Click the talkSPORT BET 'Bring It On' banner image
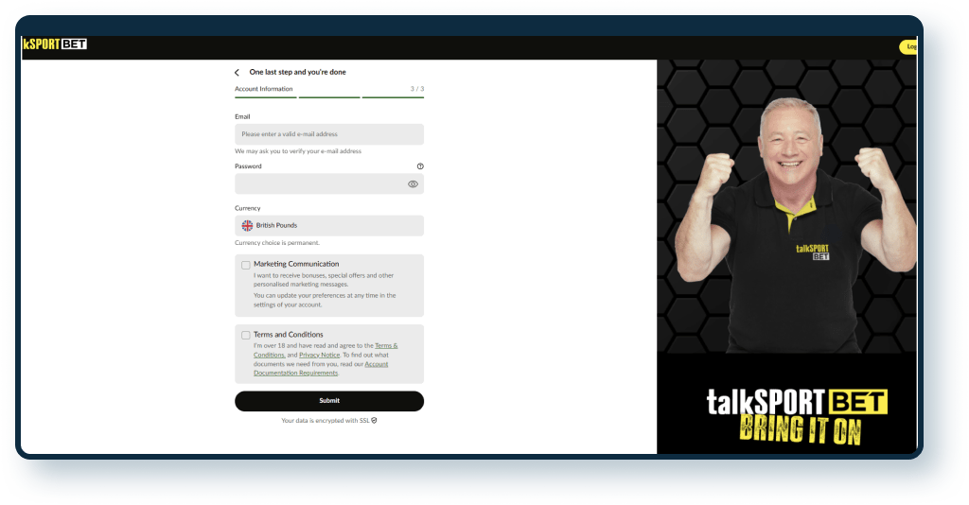 tap(786, 257)
